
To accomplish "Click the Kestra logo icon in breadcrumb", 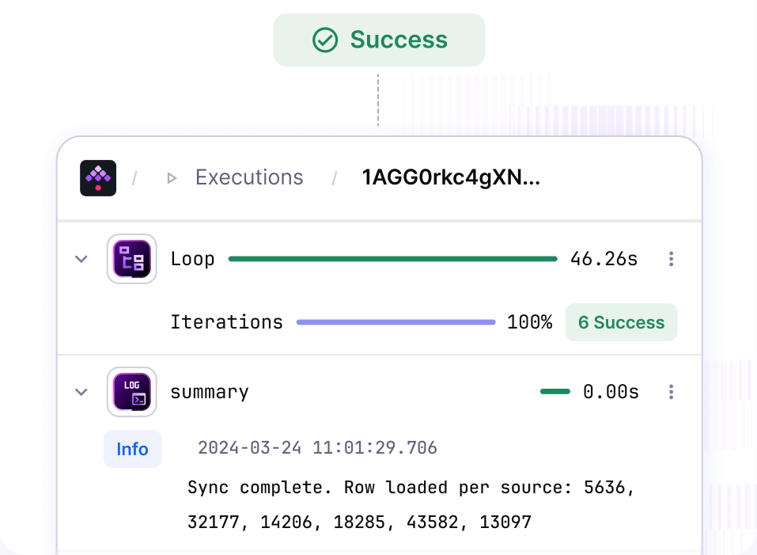I will tap(98, 178).
